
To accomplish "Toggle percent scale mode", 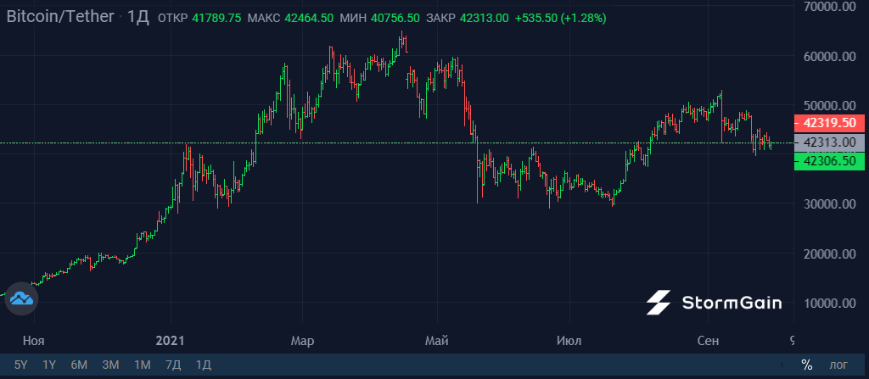I will (806, 365).
